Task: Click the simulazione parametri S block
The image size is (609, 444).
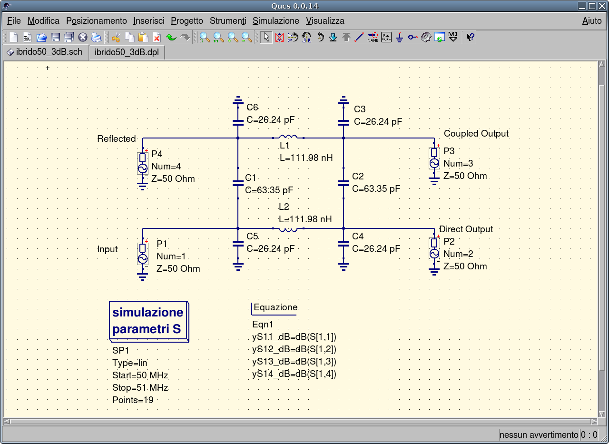Action: coord(148,321)
